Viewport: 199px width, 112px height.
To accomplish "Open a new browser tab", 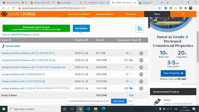I will 168,3.
